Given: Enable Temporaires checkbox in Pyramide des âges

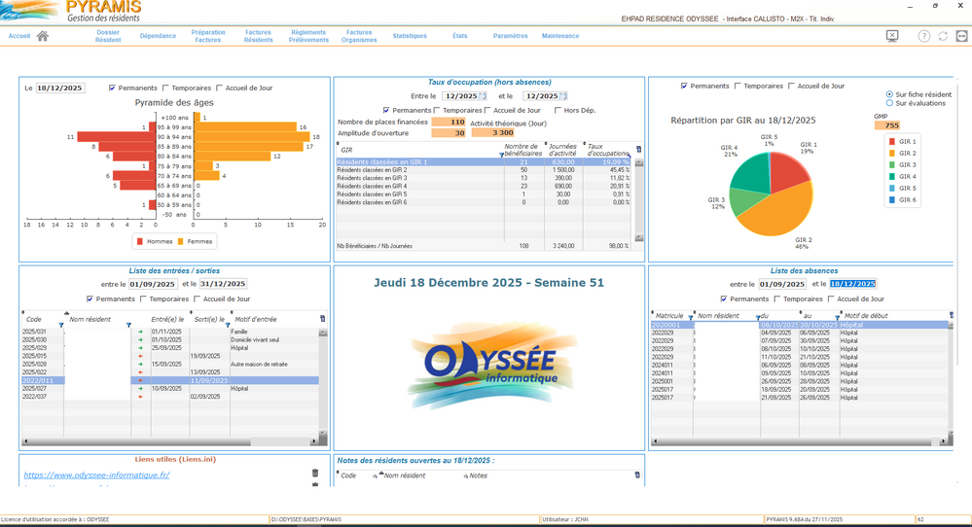Looking at the screenshot, I should pos(166,88).
